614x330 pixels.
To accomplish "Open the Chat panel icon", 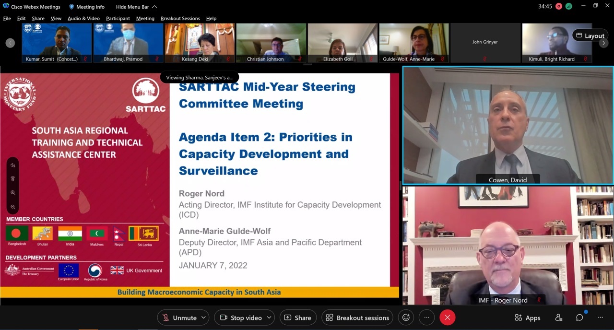I will point(579,318).
